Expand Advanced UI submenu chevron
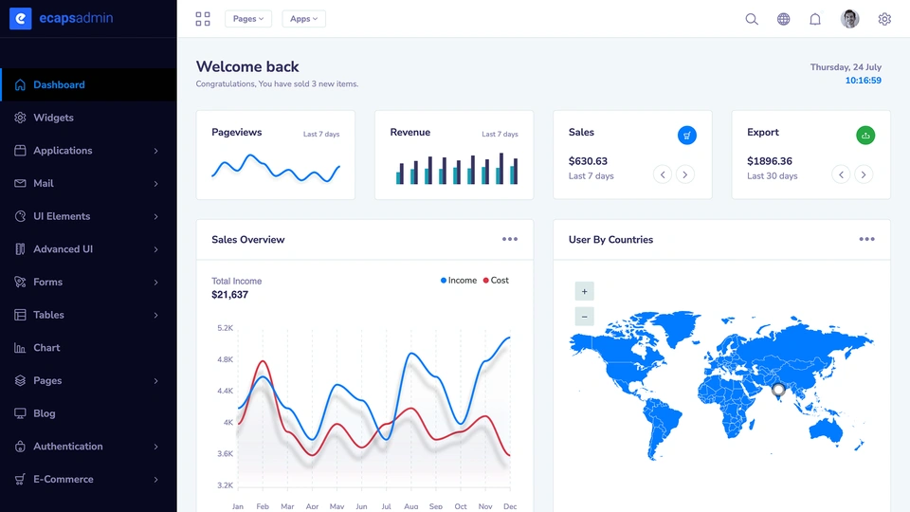 [156, 249]
